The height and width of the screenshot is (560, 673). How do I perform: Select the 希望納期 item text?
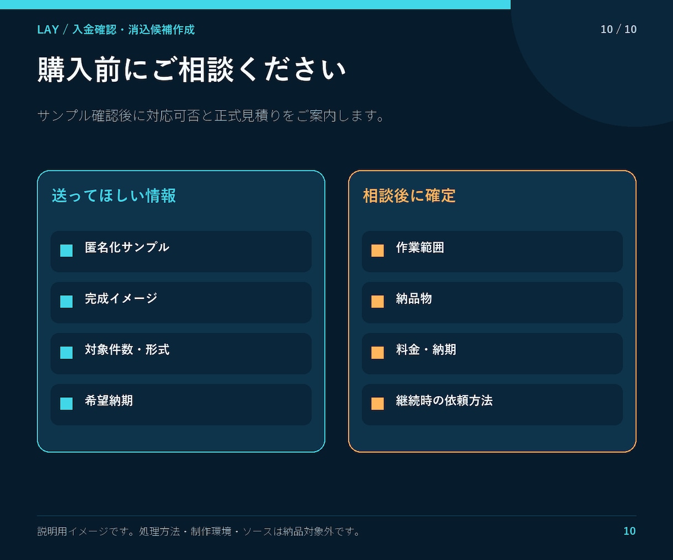(x=109, y=401)
